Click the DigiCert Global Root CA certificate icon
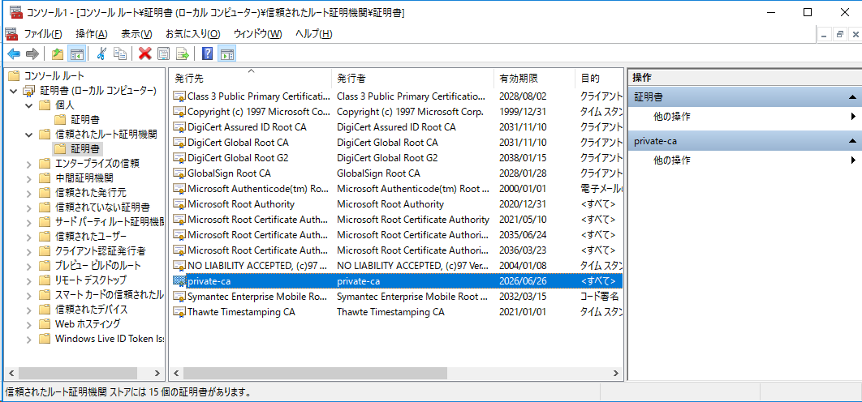 (179, 142)
